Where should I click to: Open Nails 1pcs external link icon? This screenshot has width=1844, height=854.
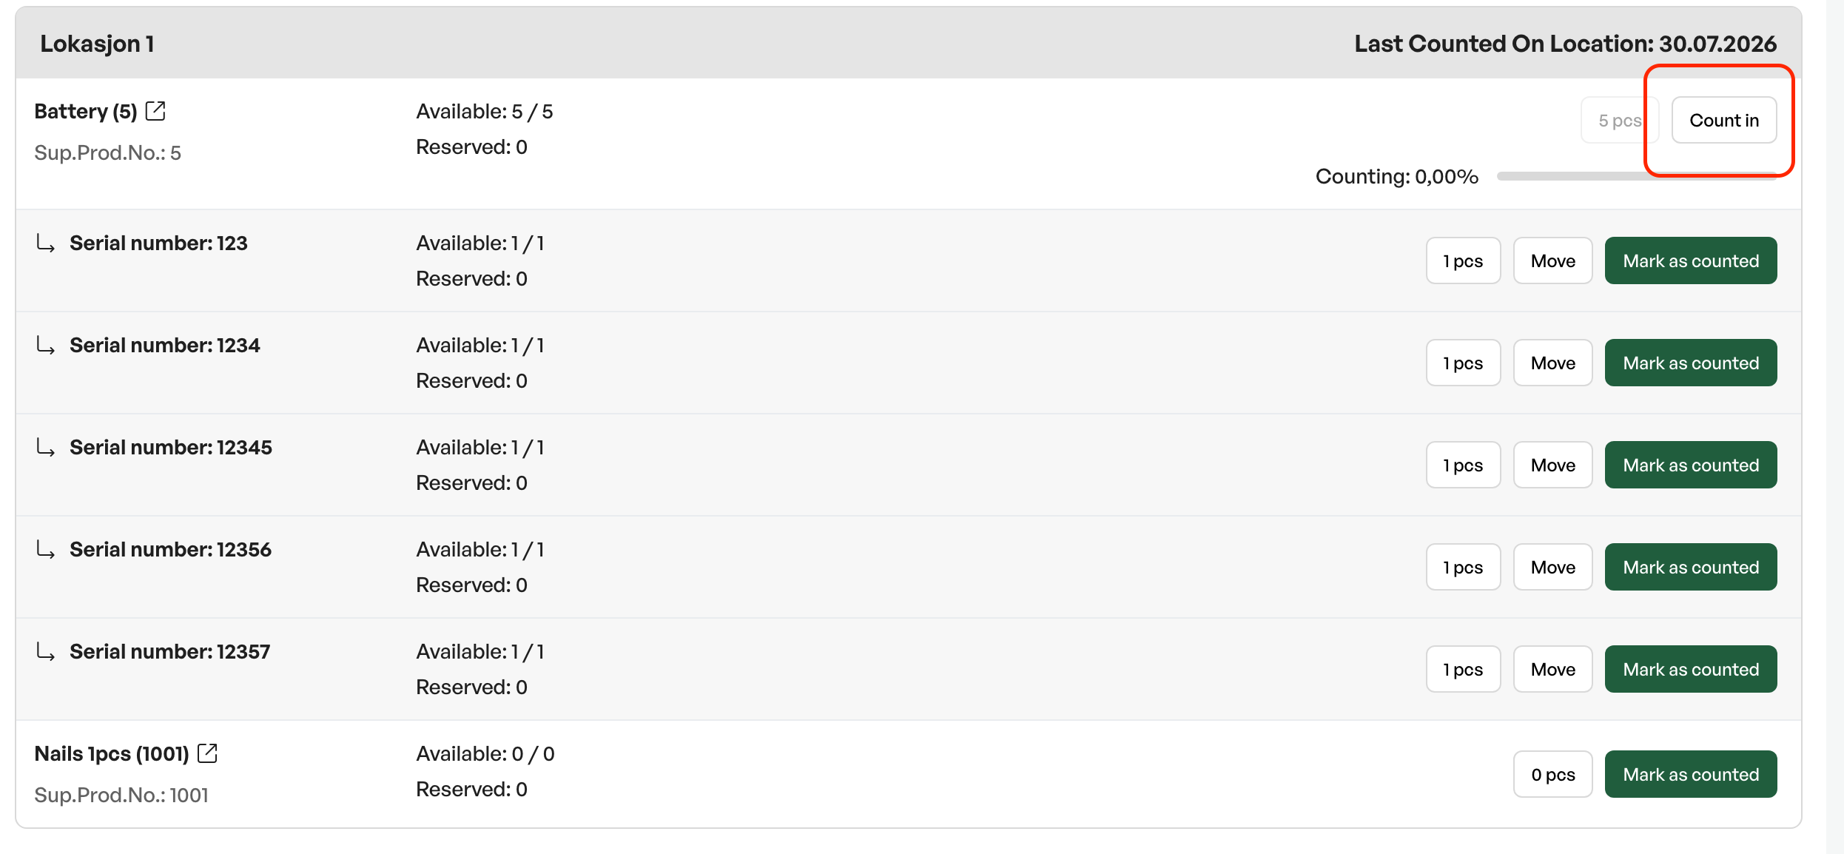click(207, 753)
